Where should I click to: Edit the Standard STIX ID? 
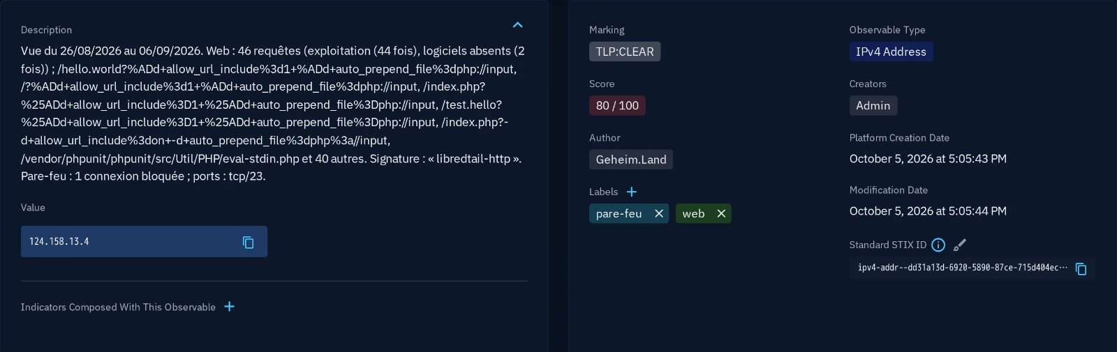click(960, 245)
